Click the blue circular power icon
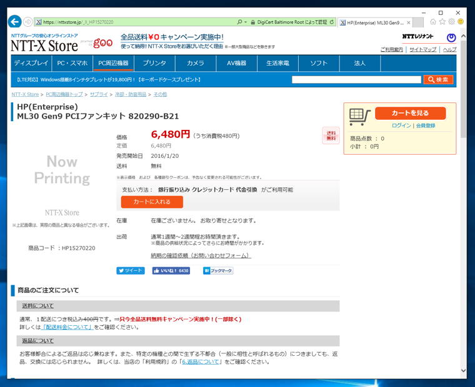This screenshot has height=387, width=475. pyautogui.click(x=451, y=37)
